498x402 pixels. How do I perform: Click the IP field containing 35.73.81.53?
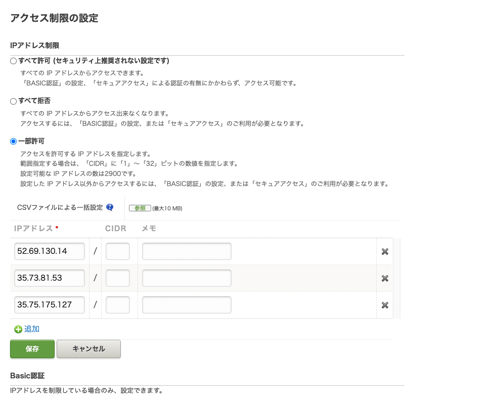pyautogui.click(x=49, y=278)
